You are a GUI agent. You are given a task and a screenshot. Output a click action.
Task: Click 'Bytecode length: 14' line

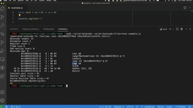click(x=22, y=39)
